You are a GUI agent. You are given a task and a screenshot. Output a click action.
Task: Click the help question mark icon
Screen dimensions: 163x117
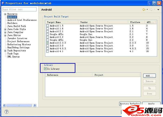click(7, 112)
